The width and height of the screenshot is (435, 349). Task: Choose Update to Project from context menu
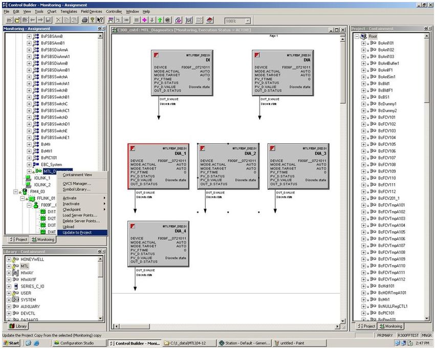[82, 232]
